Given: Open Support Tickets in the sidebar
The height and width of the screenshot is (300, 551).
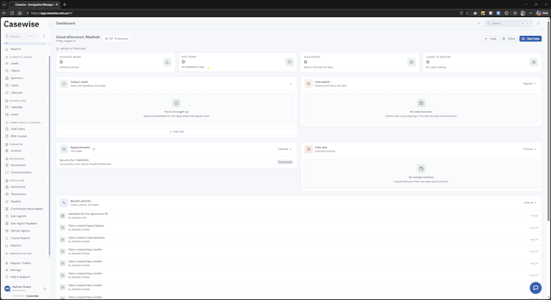Looking at the screenshot, I should click(21, 263).
